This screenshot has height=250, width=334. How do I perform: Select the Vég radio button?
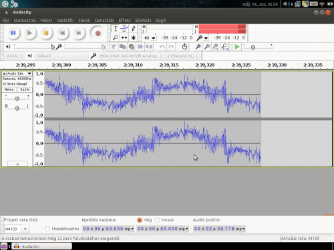click(140, 220)
